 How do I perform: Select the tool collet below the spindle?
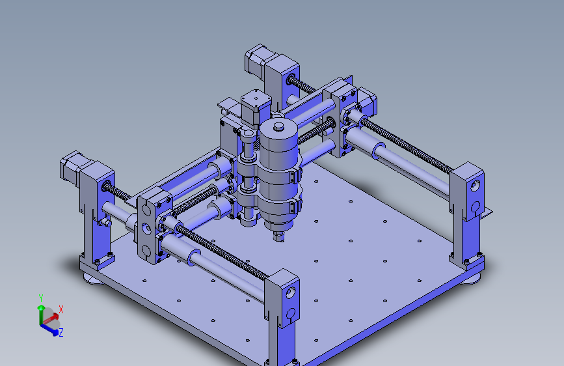click(279, 236)
